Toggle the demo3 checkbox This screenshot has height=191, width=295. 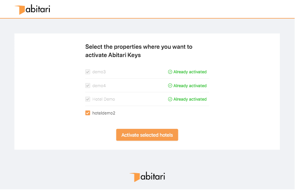(x=88, y=72)
